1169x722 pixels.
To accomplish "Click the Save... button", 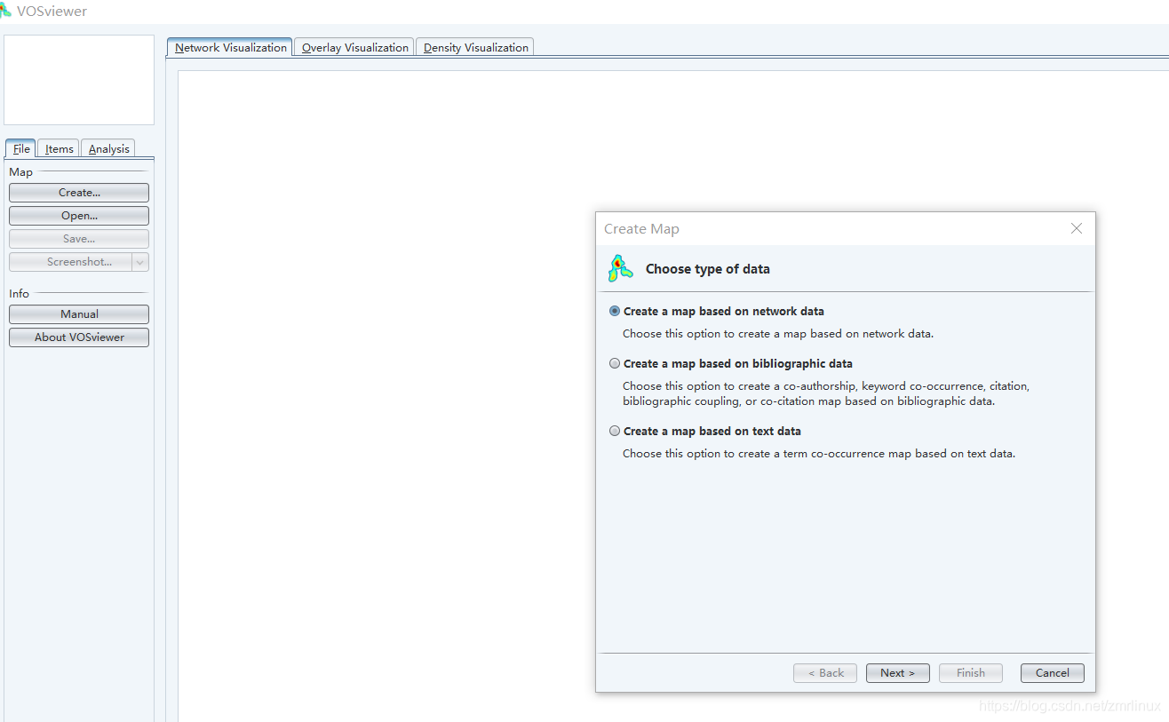I will [x=79, y=239].
